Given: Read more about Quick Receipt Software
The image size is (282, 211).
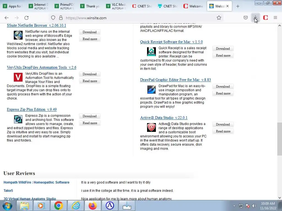Looking at the screenshot, I should click(x=223, y=55).
